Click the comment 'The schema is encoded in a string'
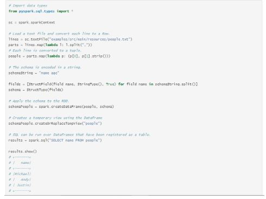 45,67
